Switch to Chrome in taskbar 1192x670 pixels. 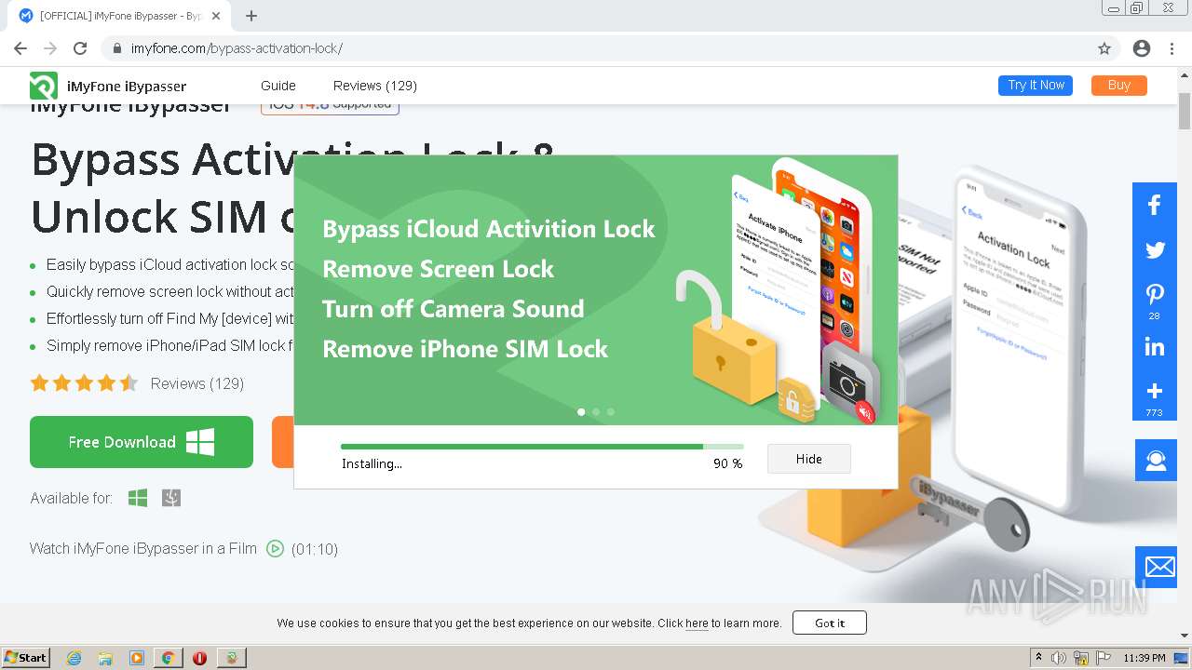point(169,658)
